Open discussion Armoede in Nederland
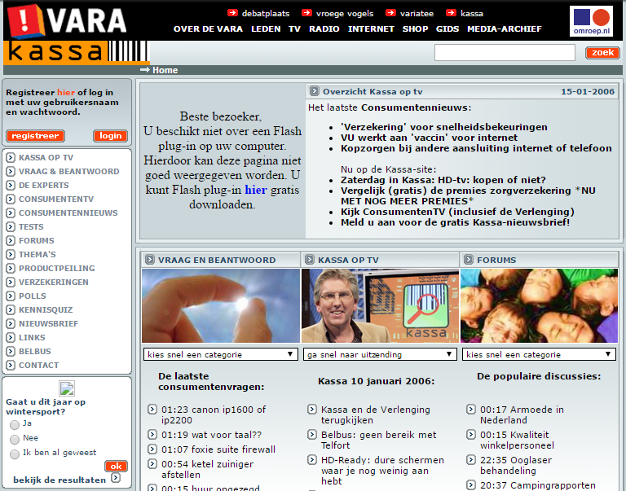This screenshot has width=626, height=491. tap(522, 414)
